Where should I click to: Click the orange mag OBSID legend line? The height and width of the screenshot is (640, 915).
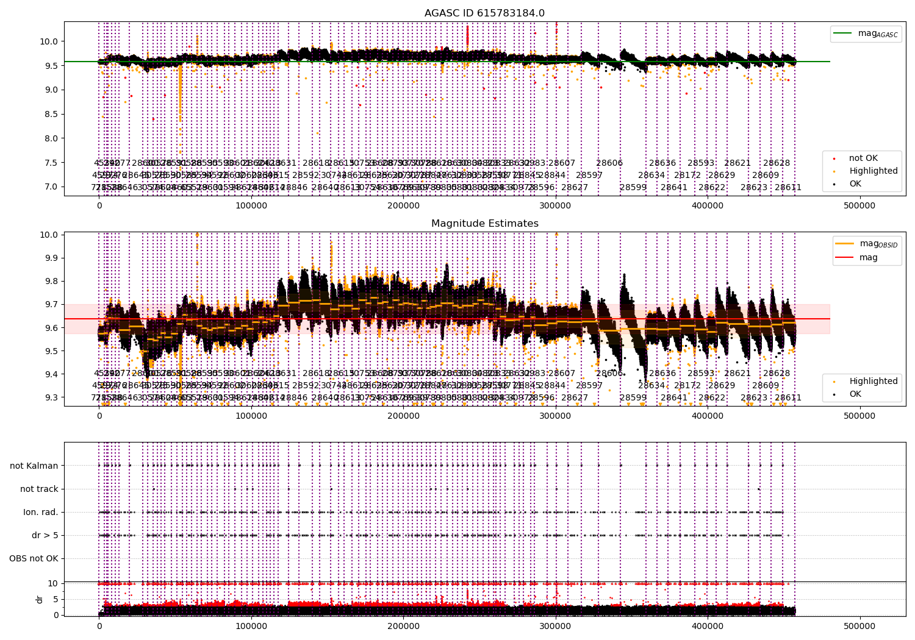[x=845, y=244]
